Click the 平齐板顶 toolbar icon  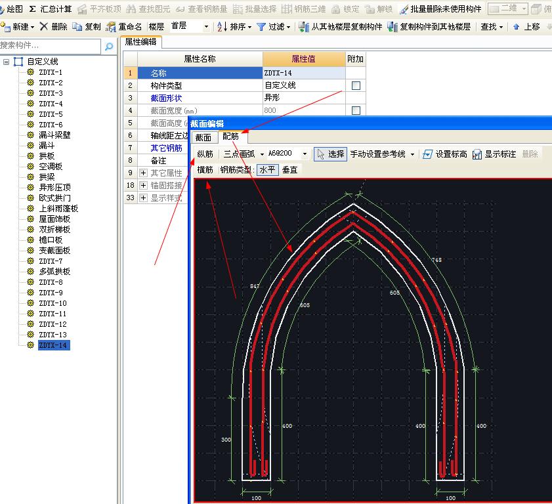(x=82, y=9)
